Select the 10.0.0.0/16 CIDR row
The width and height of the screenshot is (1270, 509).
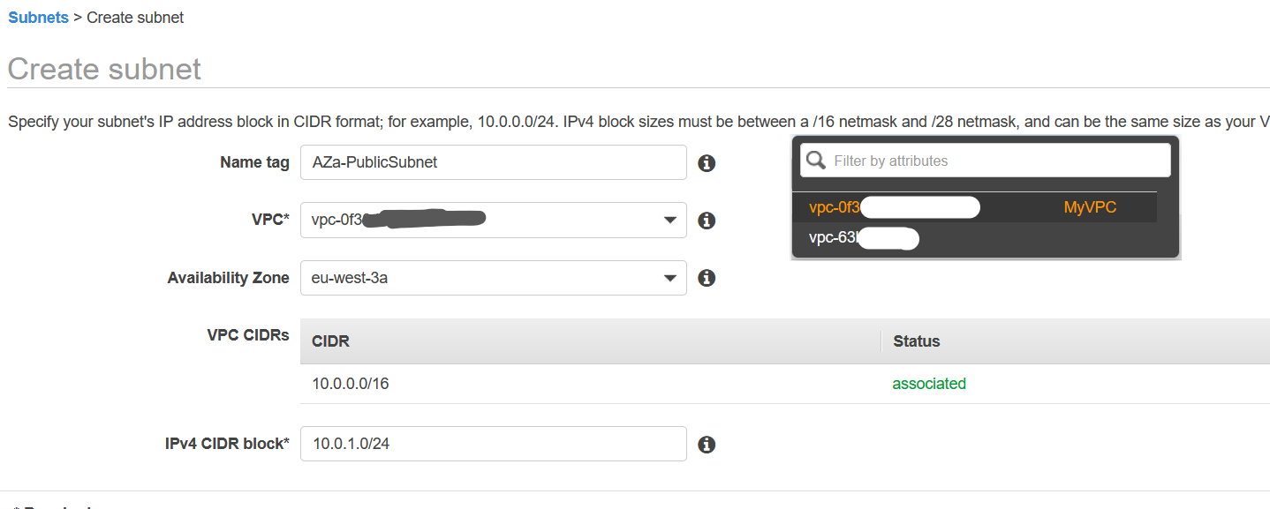coord(784,384)
